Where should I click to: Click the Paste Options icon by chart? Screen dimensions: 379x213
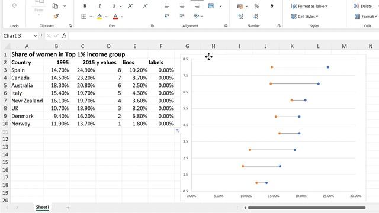[178, 131]
